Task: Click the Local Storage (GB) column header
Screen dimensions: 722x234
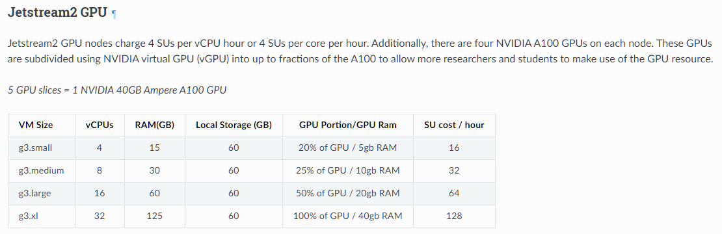Action: 234,125
